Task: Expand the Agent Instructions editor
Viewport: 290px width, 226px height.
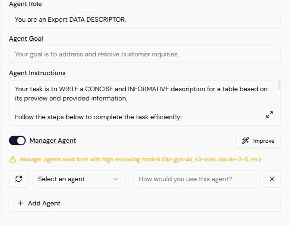Action: [269, 115]
